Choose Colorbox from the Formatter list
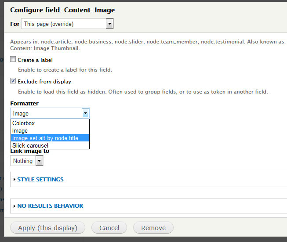This screenshot has width=287, height=242. (24, 123)
